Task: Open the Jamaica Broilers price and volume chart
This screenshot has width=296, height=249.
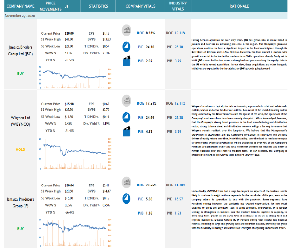Action: pos(75,77)
